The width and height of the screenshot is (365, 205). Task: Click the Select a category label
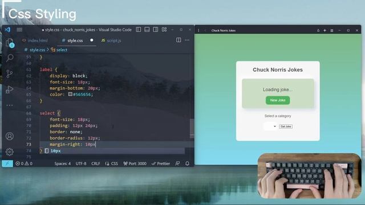pyautogui.click(x=278, y=116)
